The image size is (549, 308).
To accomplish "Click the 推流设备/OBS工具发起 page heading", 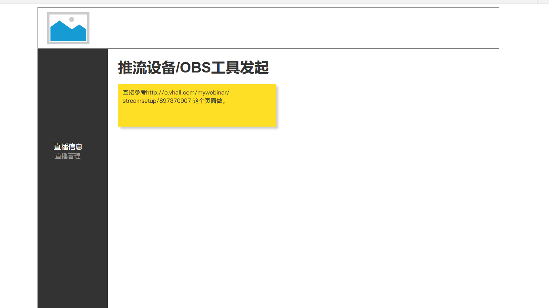I will [x=193, y=68].
